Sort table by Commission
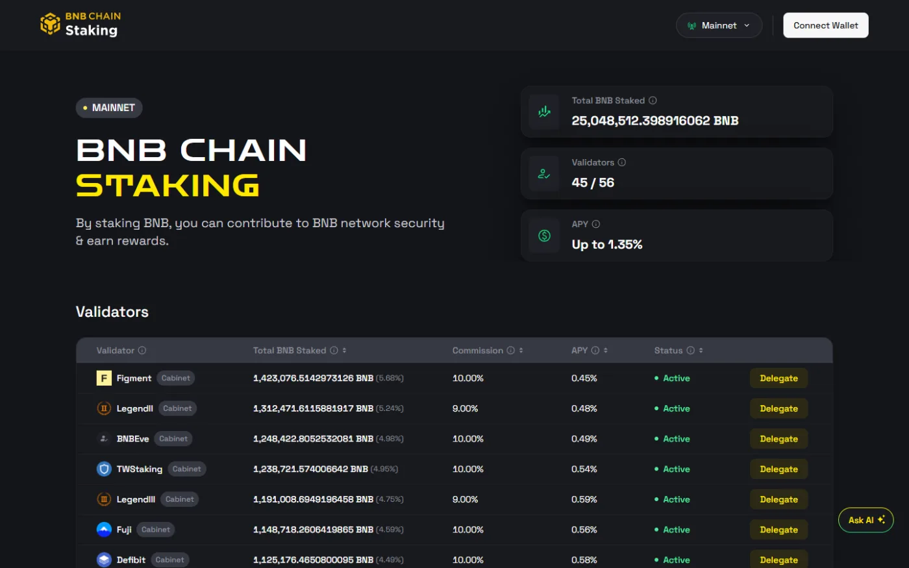Image resolution: width=909 pixels, height=568 pixels. (521, 351)
